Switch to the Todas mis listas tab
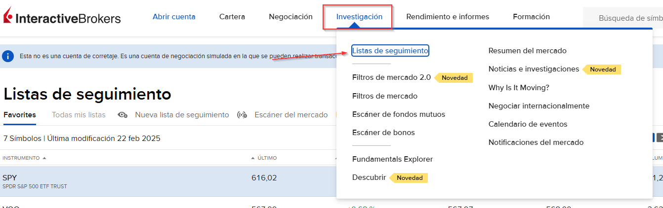663x208 pixels. pyautogui.click(x=79, y=115)
